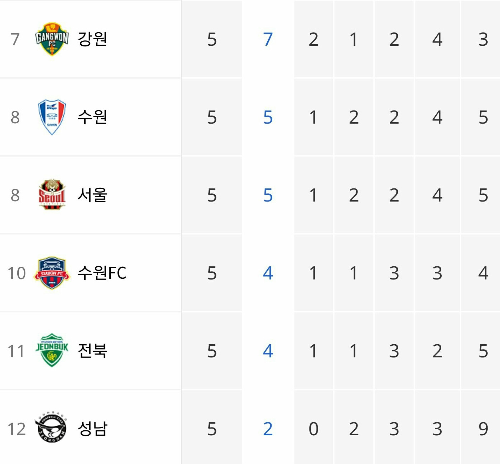
Task: Click the Jeonbuk green crest
Action: click(52, 350)
